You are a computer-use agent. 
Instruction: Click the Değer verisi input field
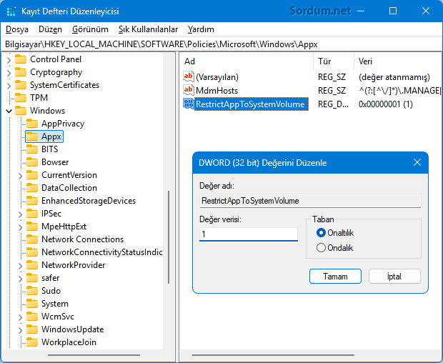(248, 234)
